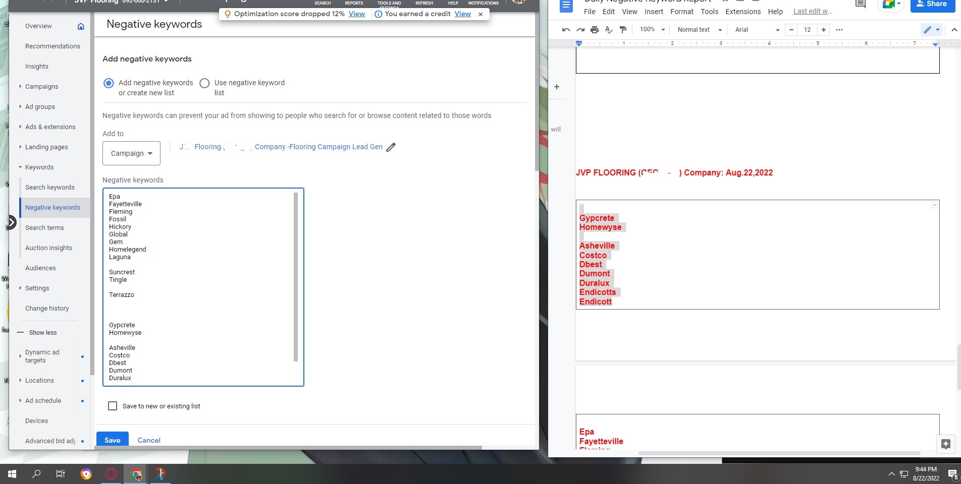Click View link for optimization score
961x484 pixels.
click(357, 14)
